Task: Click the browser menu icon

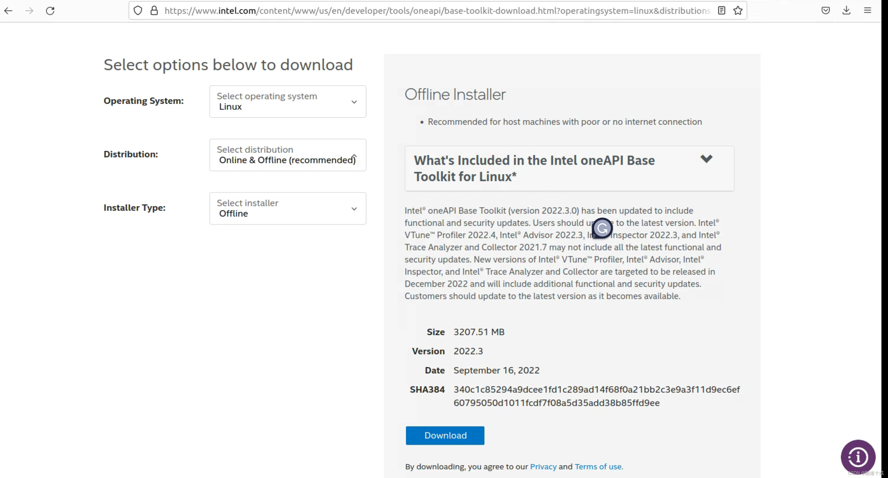Action: [x=868, y=10]
